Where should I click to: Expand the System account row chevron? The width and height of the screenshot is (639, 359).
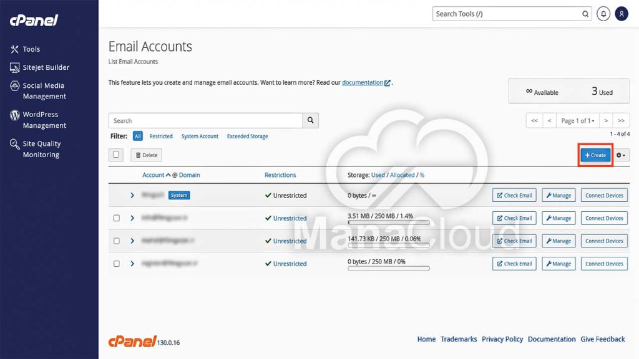[x=132, y=195]
